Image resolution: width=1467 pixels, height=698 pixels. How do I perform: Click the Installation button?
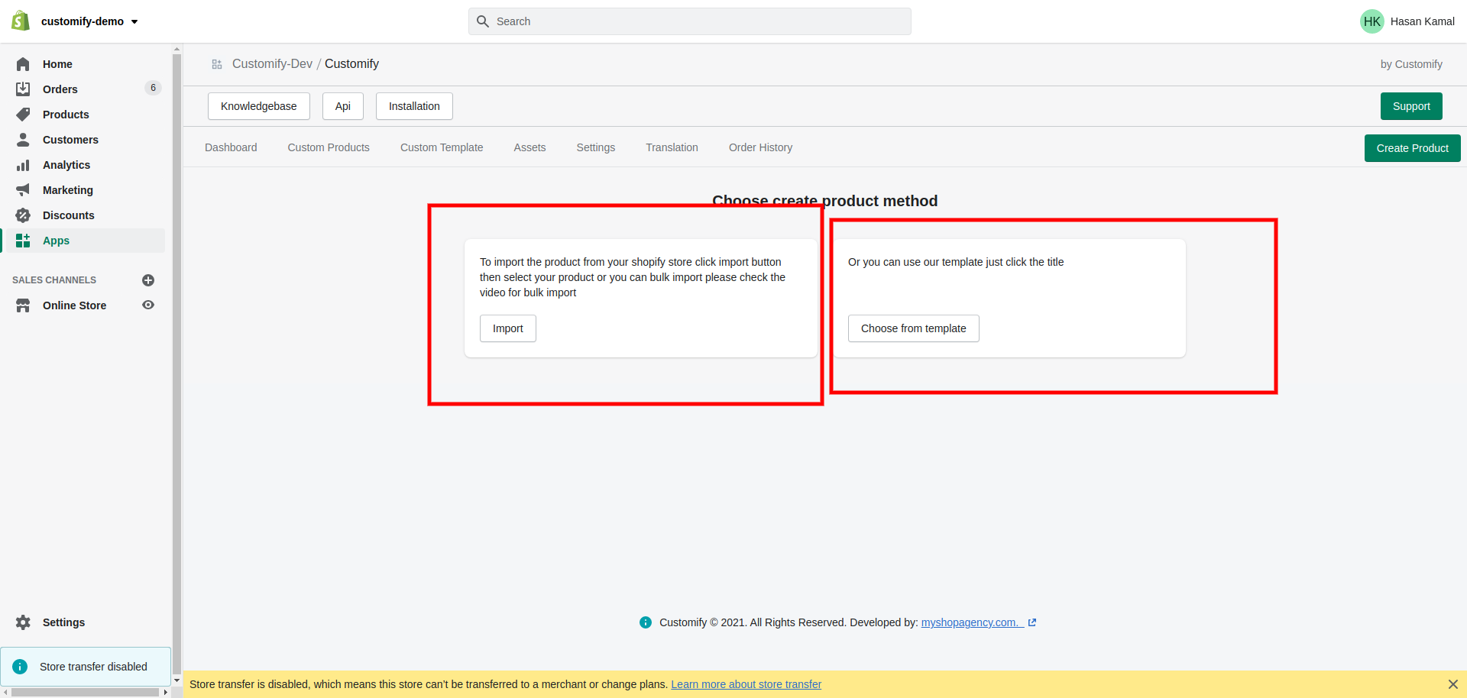point(414,106)
